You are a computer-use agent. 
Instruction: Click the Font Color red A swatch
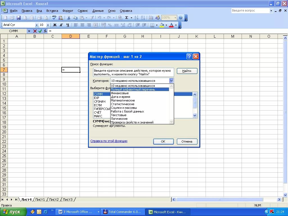click(x=171, y=25)
